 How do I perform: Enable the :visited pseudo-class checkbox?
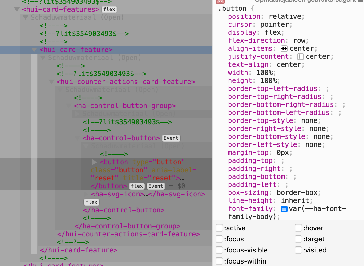(x=298, y=250)
